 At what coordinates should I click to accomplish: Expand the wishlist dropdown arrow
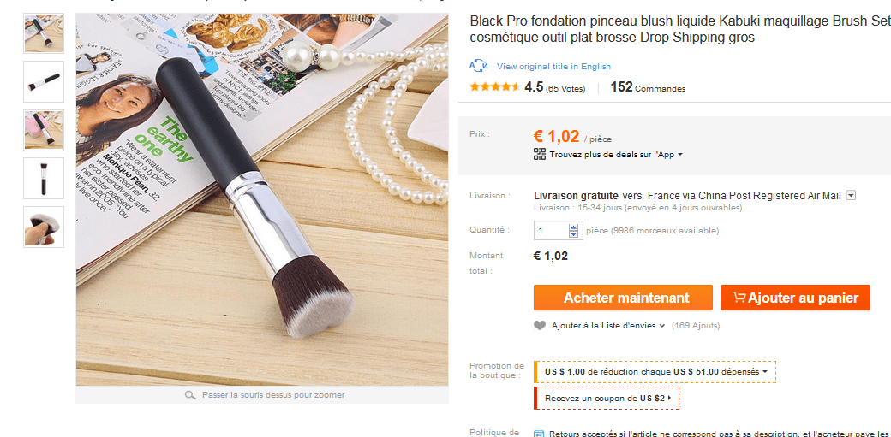661,326
